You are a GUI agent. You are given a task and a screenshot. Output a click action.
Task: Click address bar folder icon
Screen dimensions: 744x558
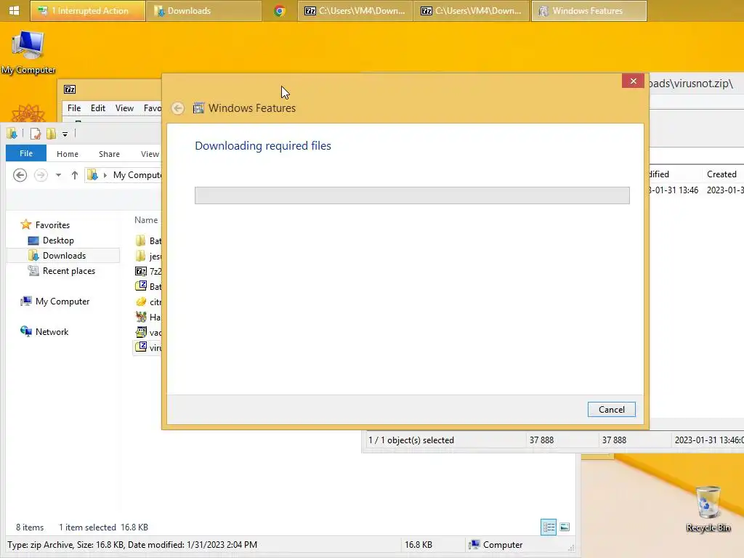tap(93, 175)
